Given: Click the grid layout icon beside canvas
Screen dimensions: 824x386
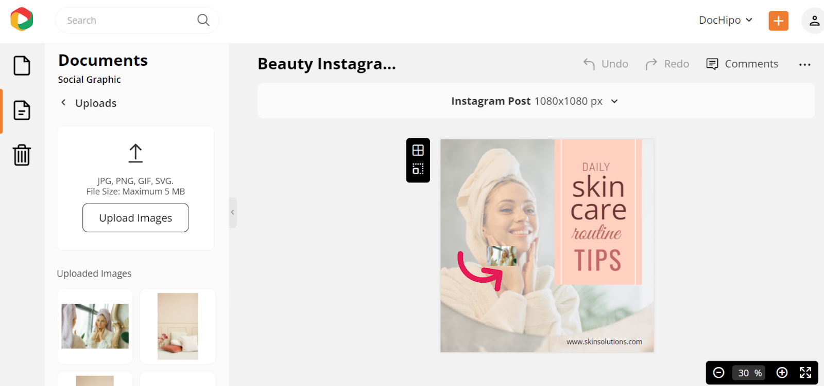Looking at the screenshot, I should 418,150.
